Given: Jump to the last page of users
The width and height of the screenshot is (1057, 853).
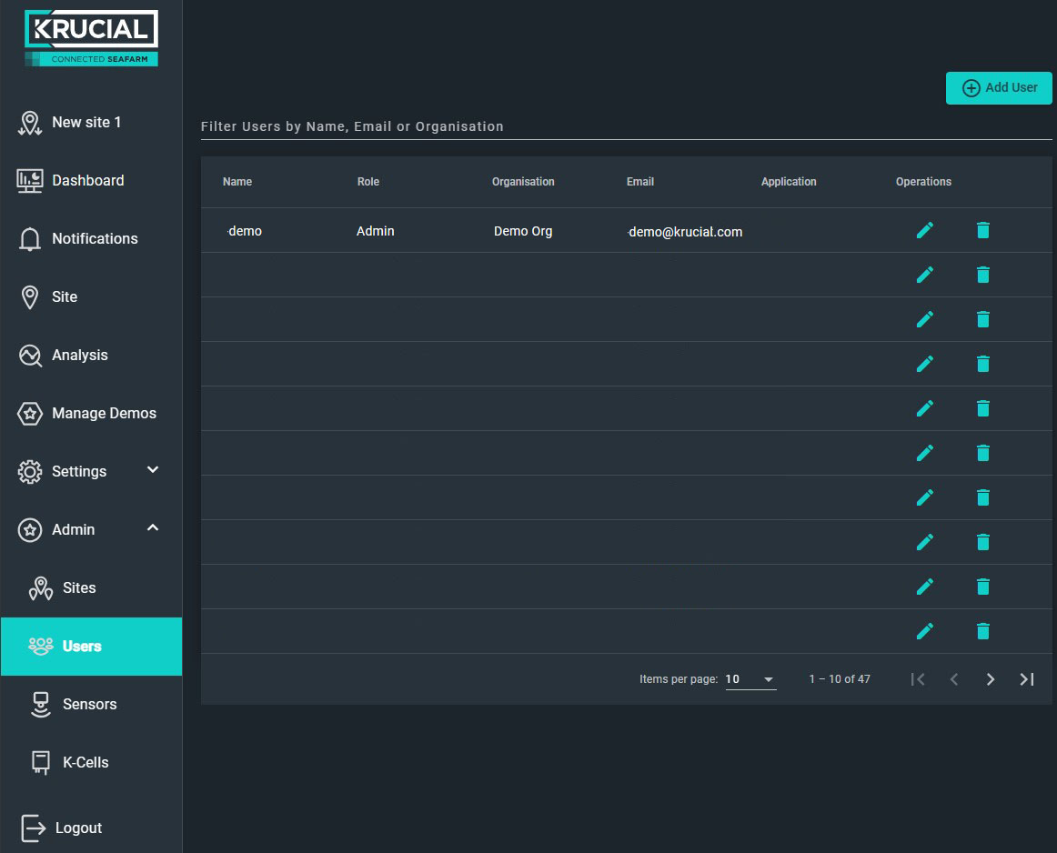Looking at the screenshot, I should click(1026, 679).
